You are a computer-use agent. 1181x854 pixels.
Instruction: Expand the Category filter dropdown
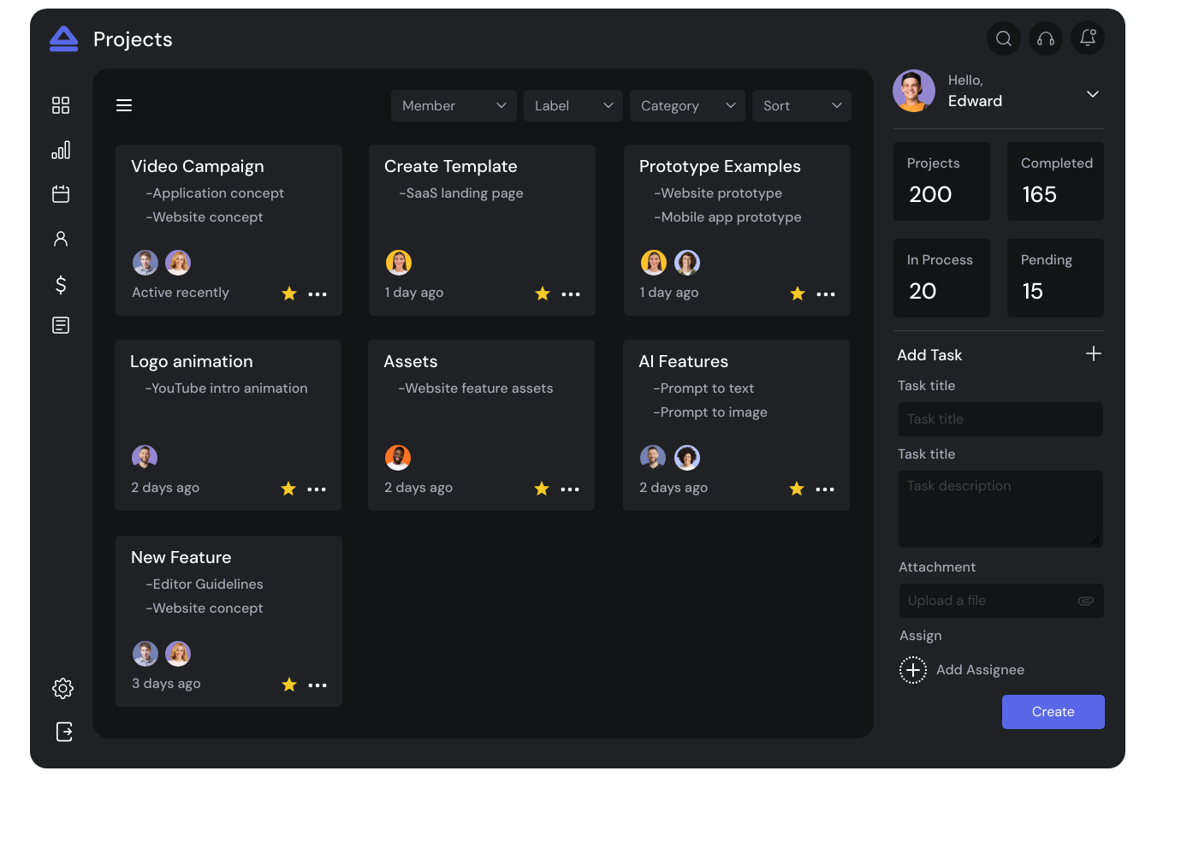pos(687,106)
